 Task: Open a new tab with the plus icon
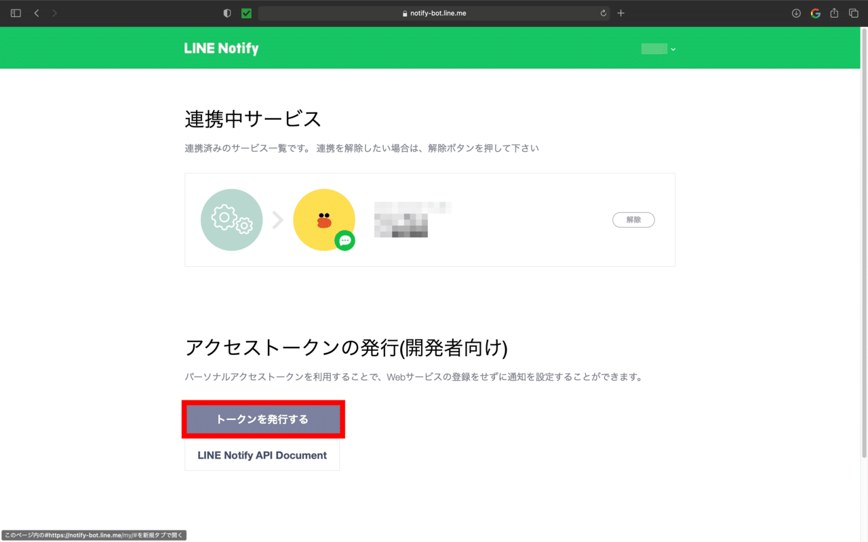point(620,13)
